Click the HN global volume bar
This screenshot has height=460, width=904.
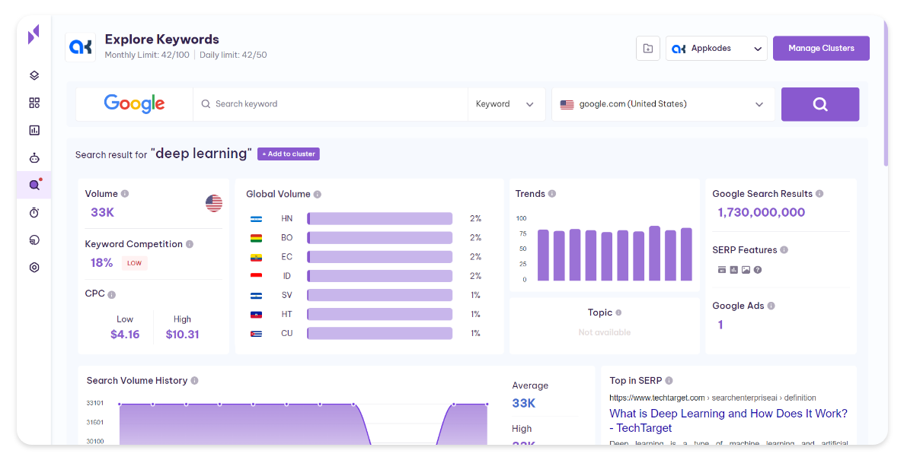click(x=379, y=219)
